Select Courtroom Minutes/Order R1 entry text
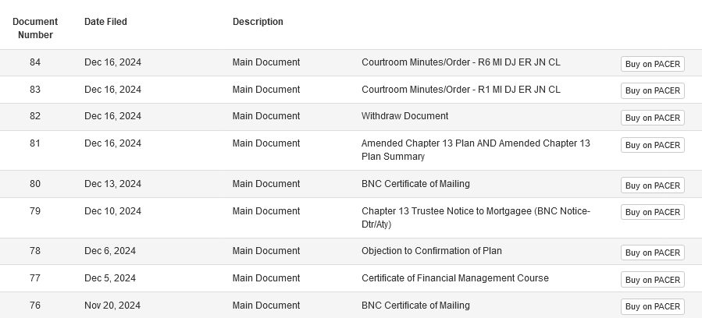The width and height of the screenshot is (702, 318). point(461,90)
